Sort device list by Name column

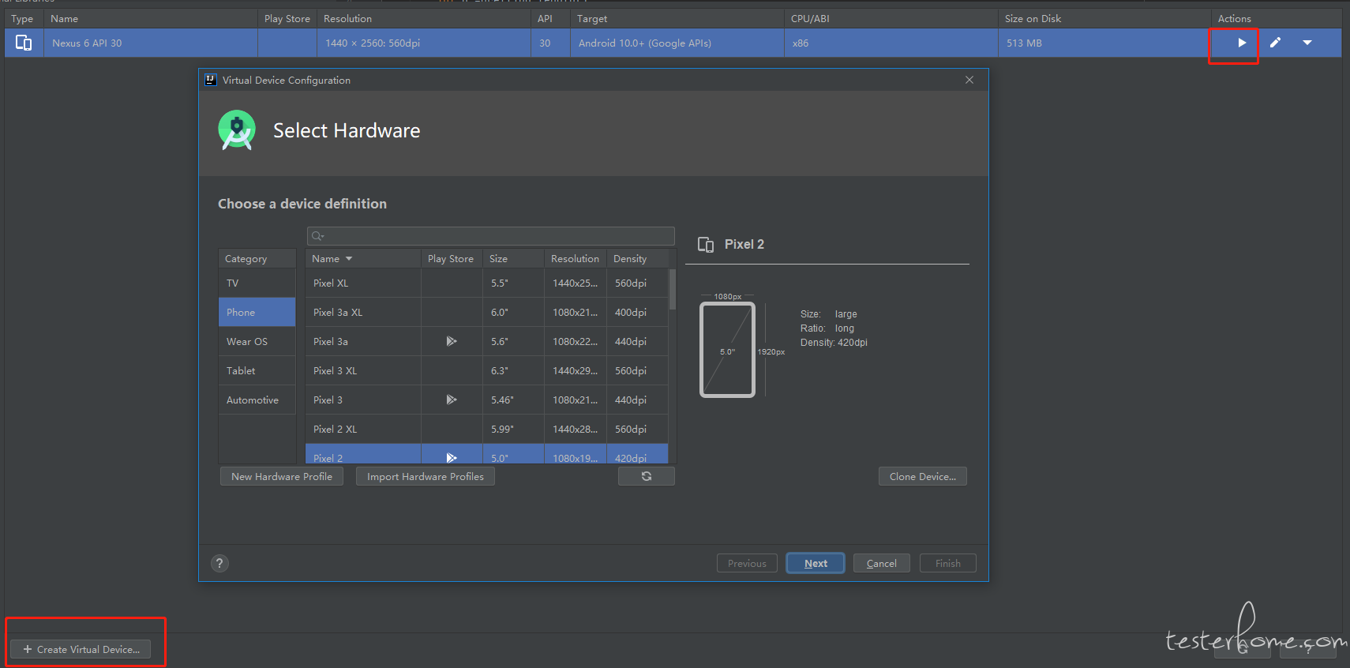(363, 258)
